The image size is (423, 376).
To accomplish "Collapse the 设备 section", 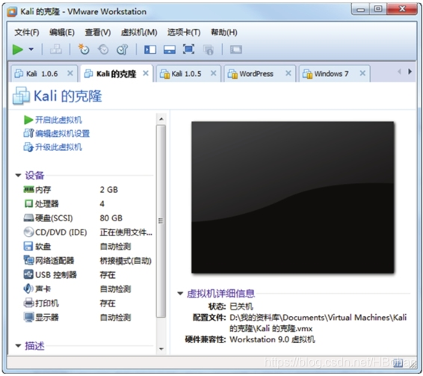I will pos(18,176).
